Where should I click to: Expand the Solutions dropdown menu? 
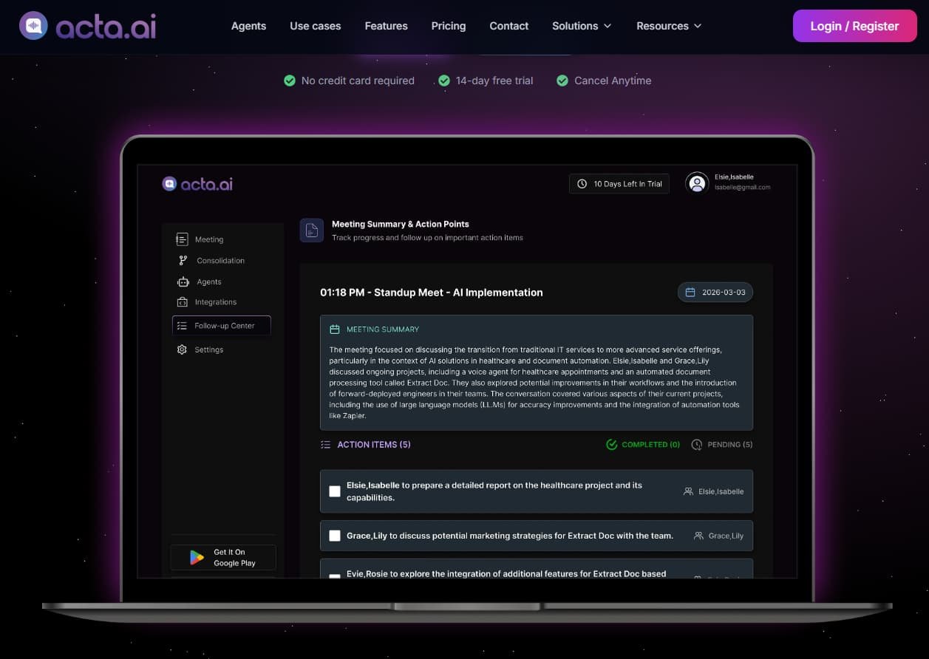582,26
